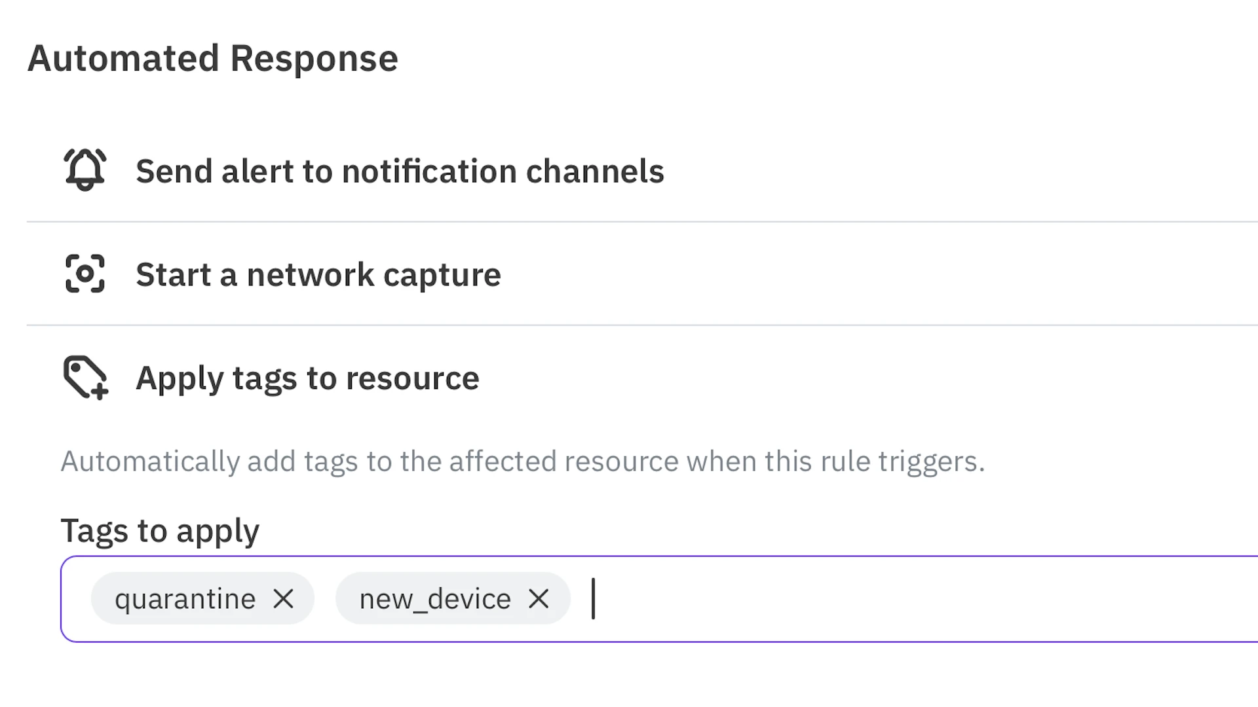
Task: Select the add-tag icon for resources
Action: tap(84, 378)
